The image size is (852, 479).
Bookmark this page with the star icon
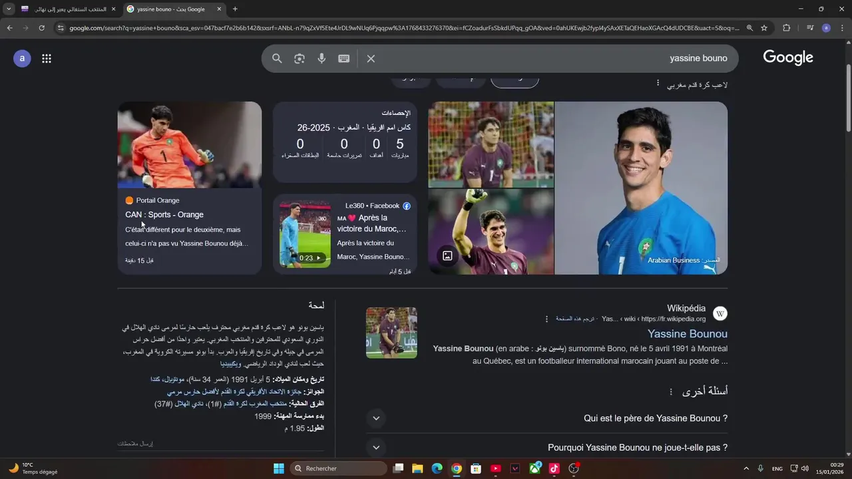[764, 28]
